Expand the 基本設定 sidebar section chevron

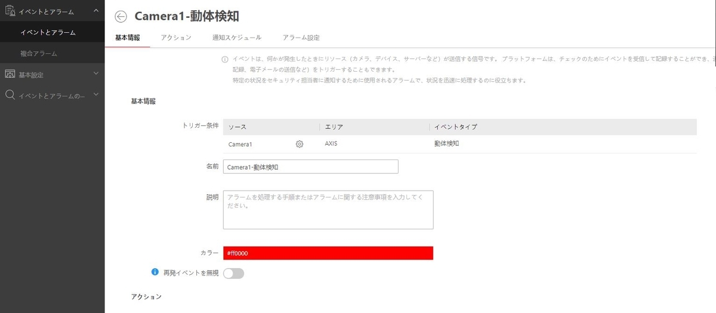coord(96,74)
